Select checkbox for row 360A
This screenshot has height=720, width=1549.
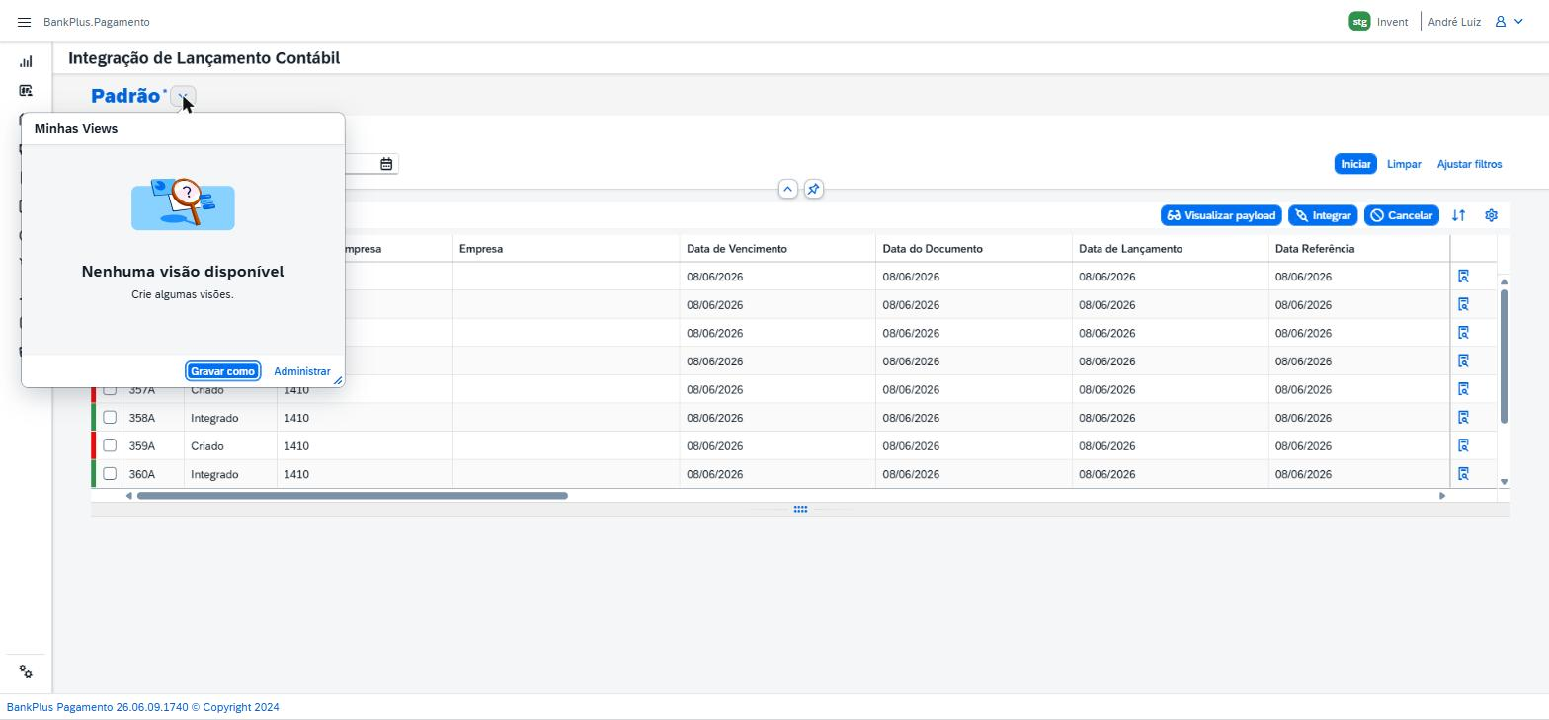pos(110,473)
